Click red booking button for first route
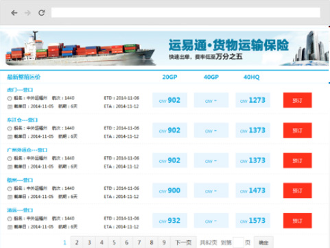The image size is (330, 248). pos(297,100)
